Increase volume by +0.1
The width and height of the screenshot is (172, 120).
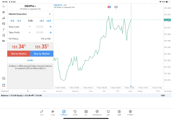tap(42, 21)
